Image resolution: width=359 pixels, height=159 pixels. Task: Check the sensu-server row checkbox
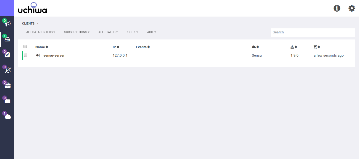point(26,55)
